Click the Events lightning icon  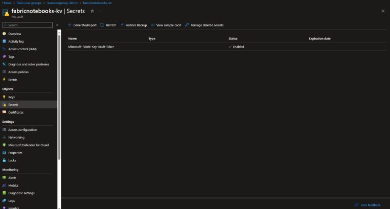(4, 80)
